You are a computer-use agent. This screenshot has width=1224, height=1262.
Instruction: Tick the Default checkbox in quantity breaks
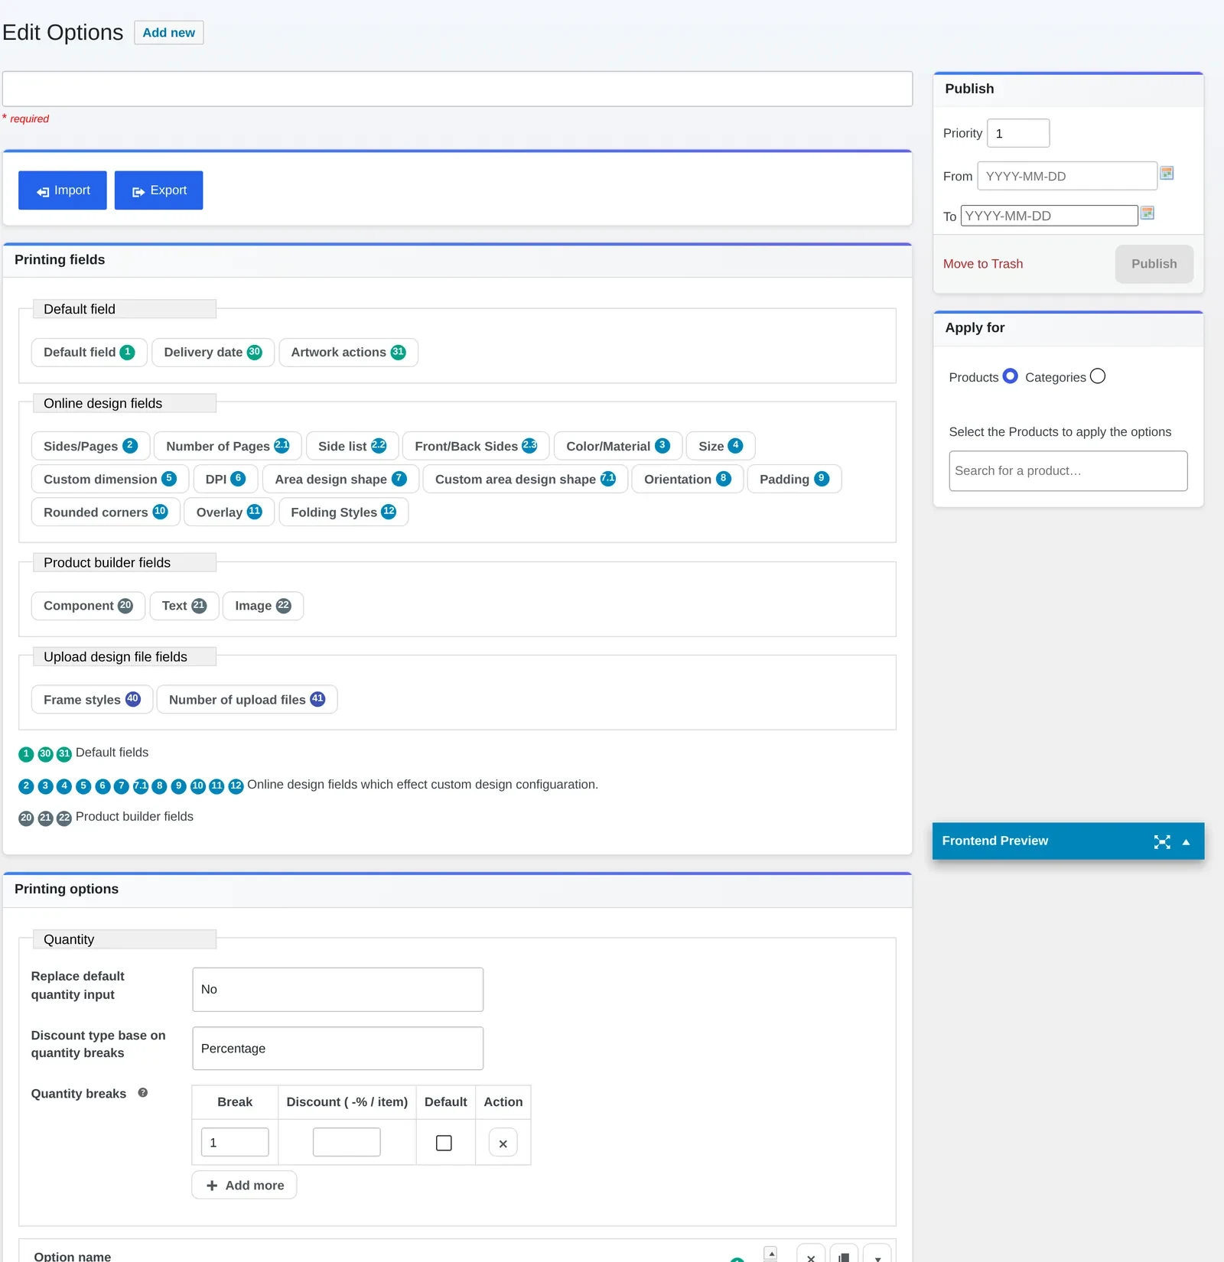444,1143
